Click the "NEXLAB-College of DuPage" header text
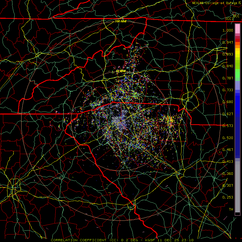This screenshot has height=242, width=242. 215,3
